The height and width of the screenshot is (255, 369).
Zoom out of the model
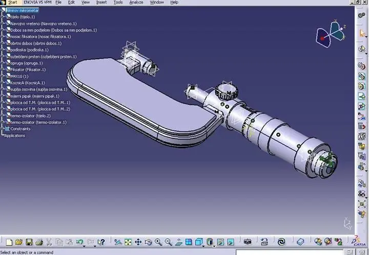[x=169, y=242]
